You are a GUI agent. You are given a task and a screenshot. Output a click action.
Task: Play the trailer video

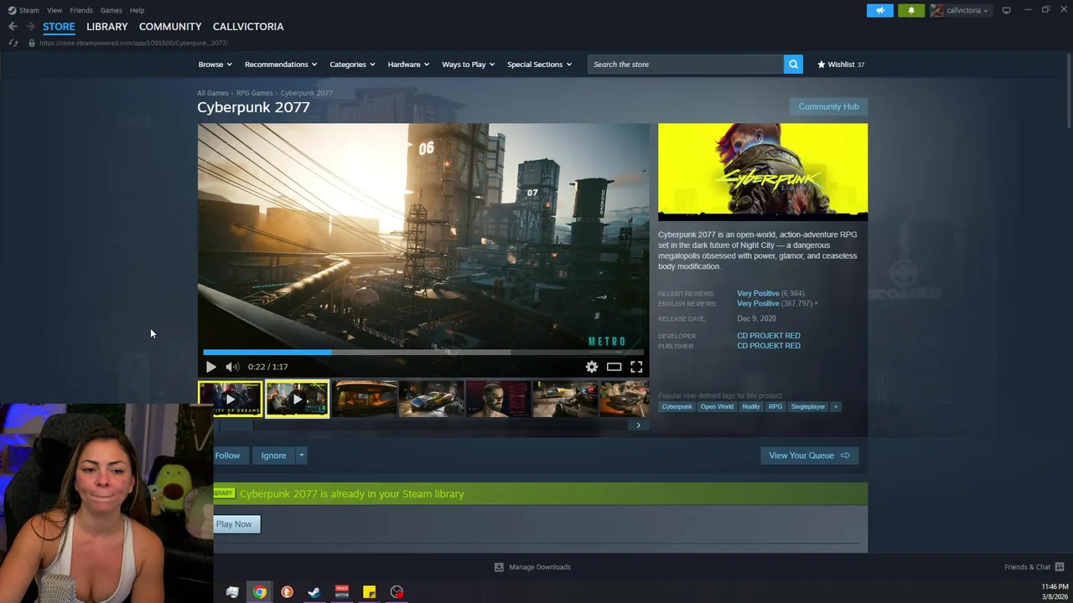click(x=210, y=367)
